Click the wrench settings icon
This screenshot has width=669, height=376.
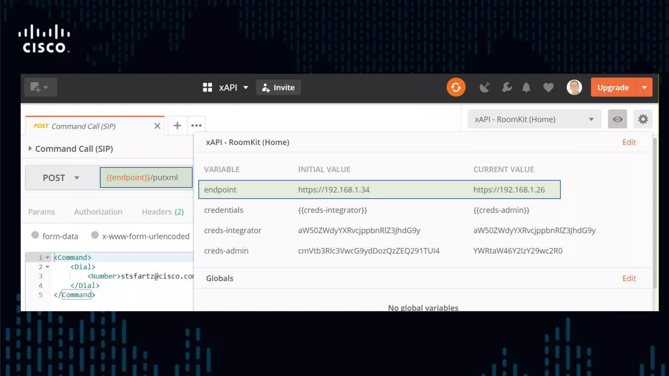pos(507,87)
